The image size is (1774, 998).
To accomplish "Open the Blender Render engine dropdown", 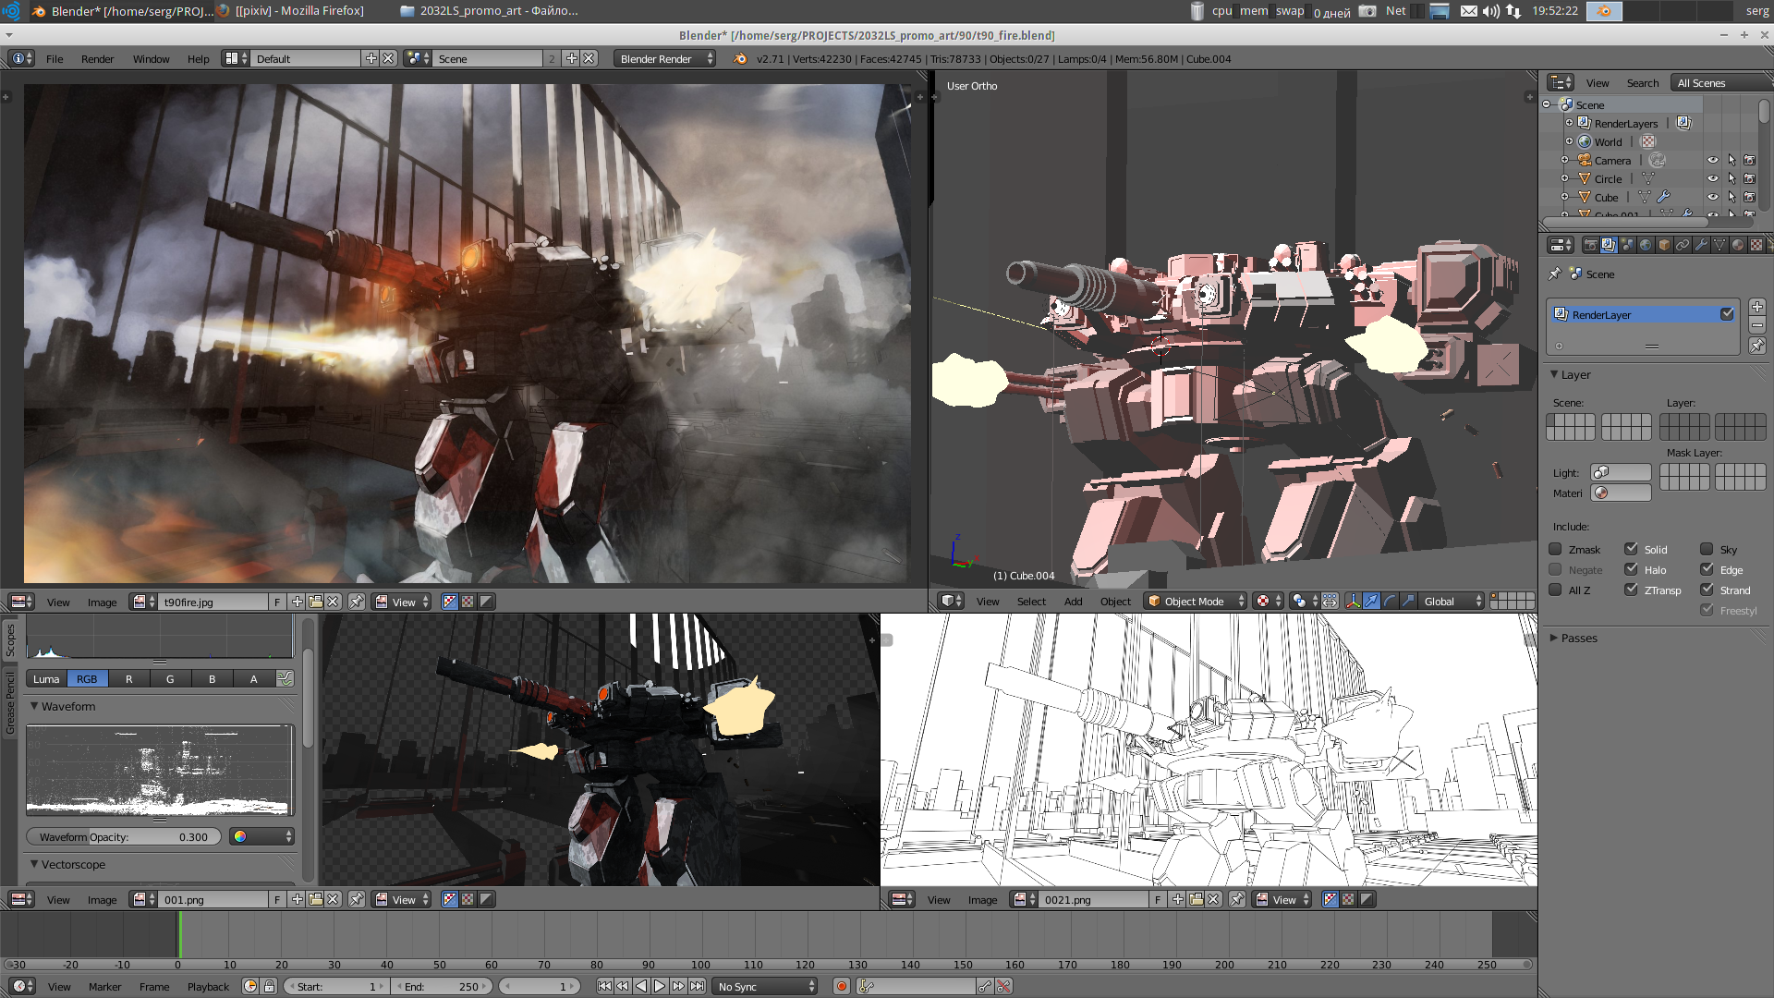I will 665,58.
